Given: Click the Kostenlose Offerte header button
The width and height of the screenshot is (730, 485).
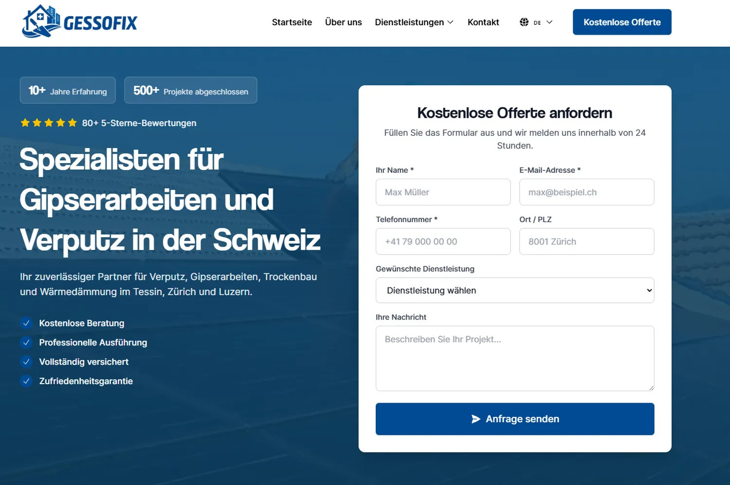Looking at the screenshot, I should [622, 22].
